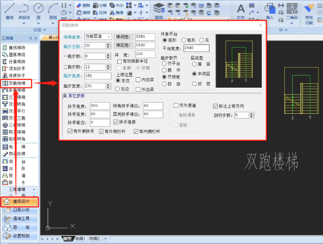Open the 设置帮助 toolbox category
323x244 pixels.
[x=20, y=236]
